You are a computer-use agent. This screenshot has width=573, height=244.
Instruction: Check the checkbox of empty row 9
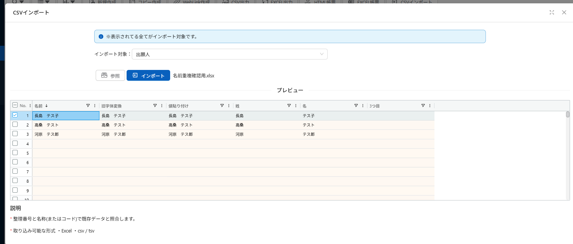click(x=15, y=190)
